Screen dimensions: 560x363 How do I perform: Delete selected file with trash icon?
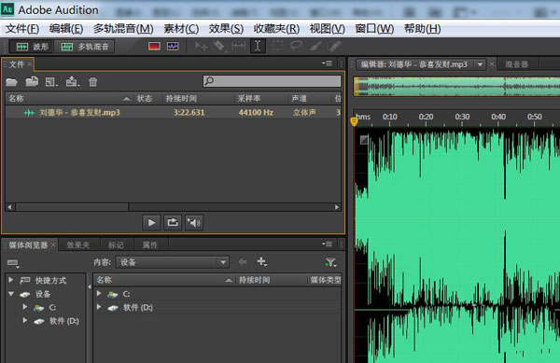tap(92, 82)
